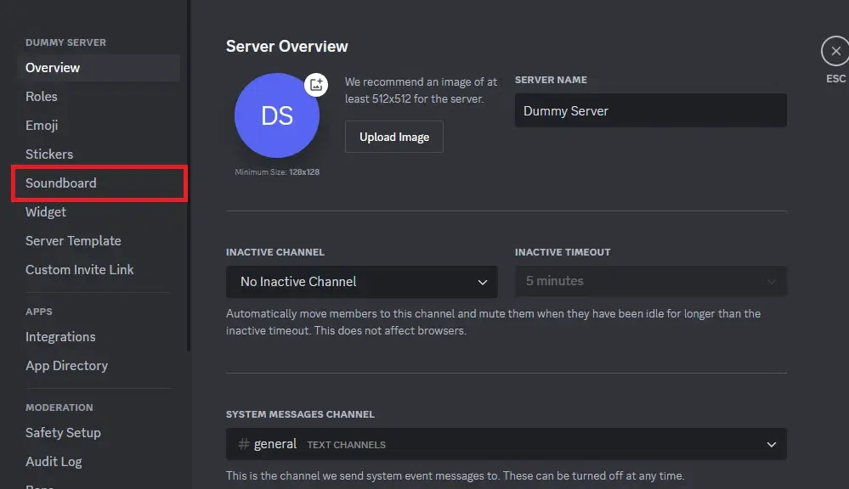Click the Minimum Size: 128x128 text

tap(277, 172)
